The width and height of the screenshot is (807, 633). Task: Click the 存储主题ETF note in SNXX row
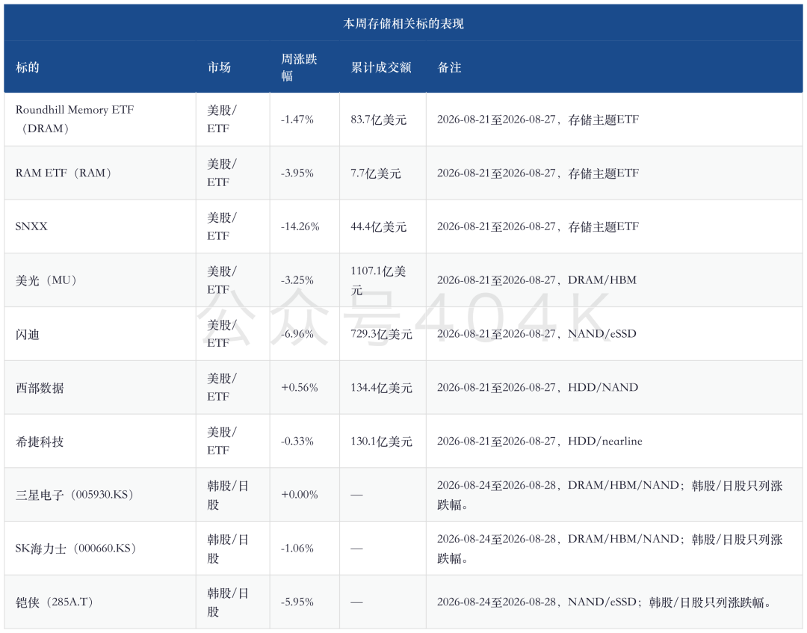pyautogui.click(x=603, y=227)
